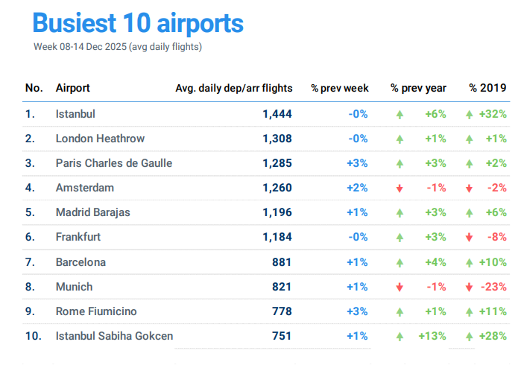Image resolution: width=524 pixels, height=371 pixels.
Task: Click the % 2019 column header
Action: coord(487,88)
